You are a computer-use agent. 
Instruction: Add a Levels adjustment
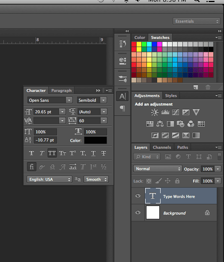[x=165, y=112]
